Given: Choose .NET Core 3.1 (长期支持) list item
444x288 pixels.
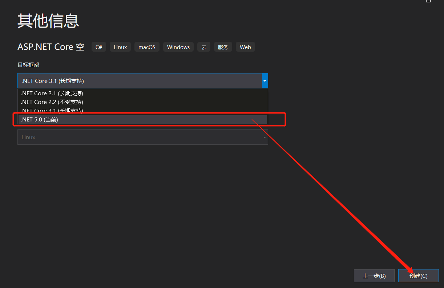Looking at the screenshot, I should [143, 110].
